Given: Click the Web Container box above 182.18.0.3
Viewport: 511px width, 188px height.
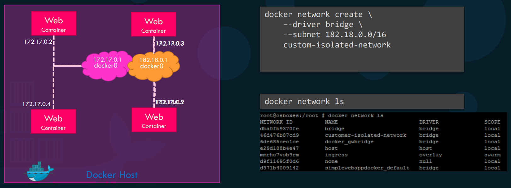Looking at the screenshot, I should point(154,24).
